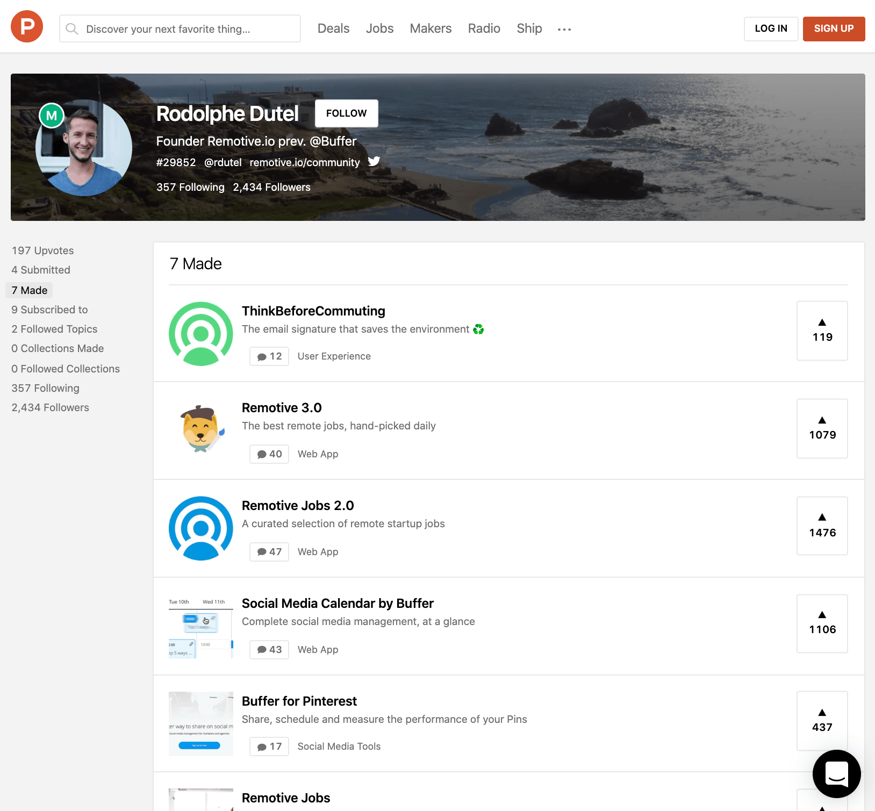Follow Rodolphe Dutel
The image size is (875, 811).
(346, 113)
